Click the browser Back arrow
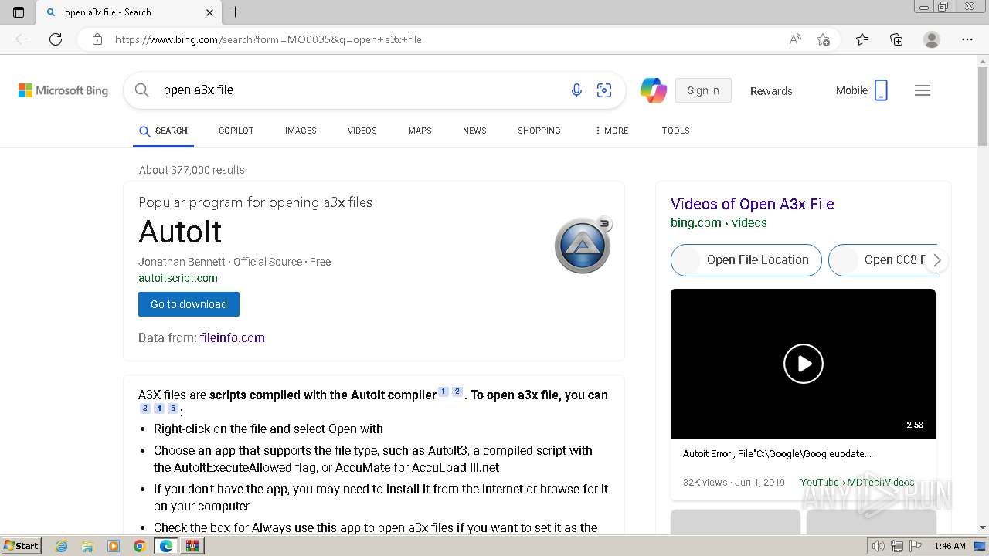 click(x=22, y=39)
